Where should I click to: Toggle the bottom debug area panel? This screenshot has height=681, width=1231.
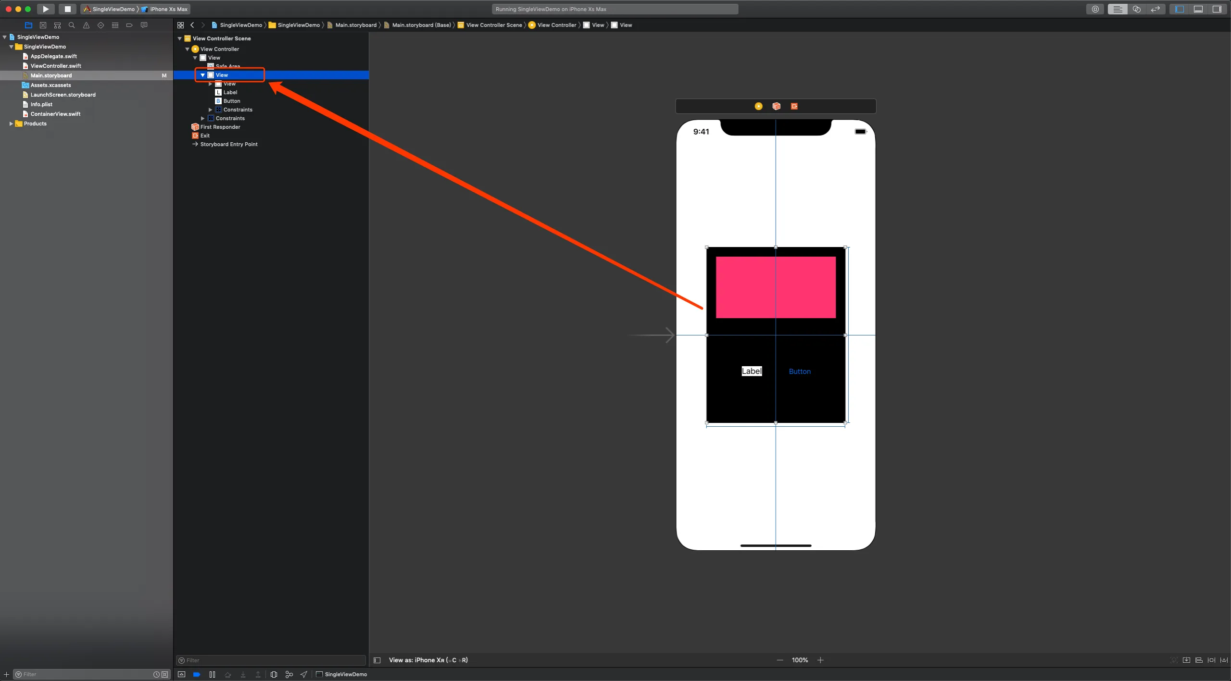tap(1198, 9)
